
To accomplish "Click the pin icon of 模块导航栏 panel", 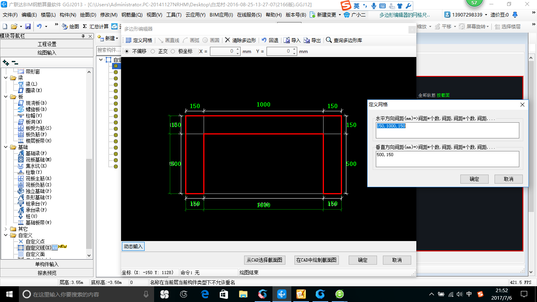I will coord(83,36).
